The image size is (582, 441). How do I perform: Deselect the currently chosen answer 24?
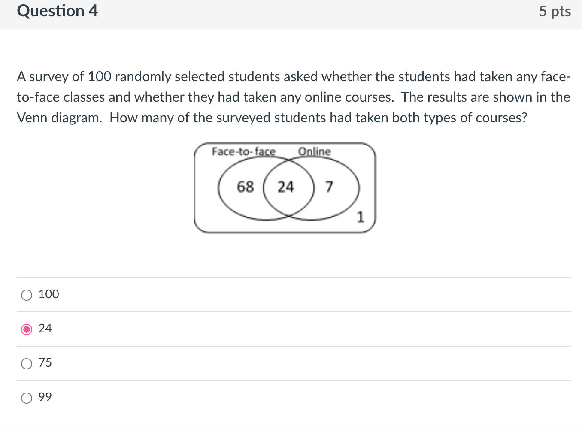point(26,329)
